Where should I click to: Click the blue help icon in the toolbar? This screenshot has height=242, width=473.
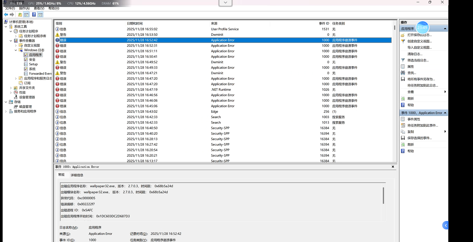[34, 14]
